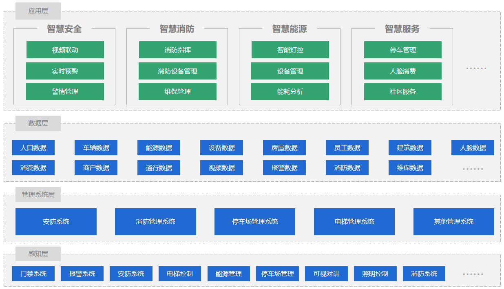
Task: Select the 设备数据 block in 数据层
Action: [221, 148]
